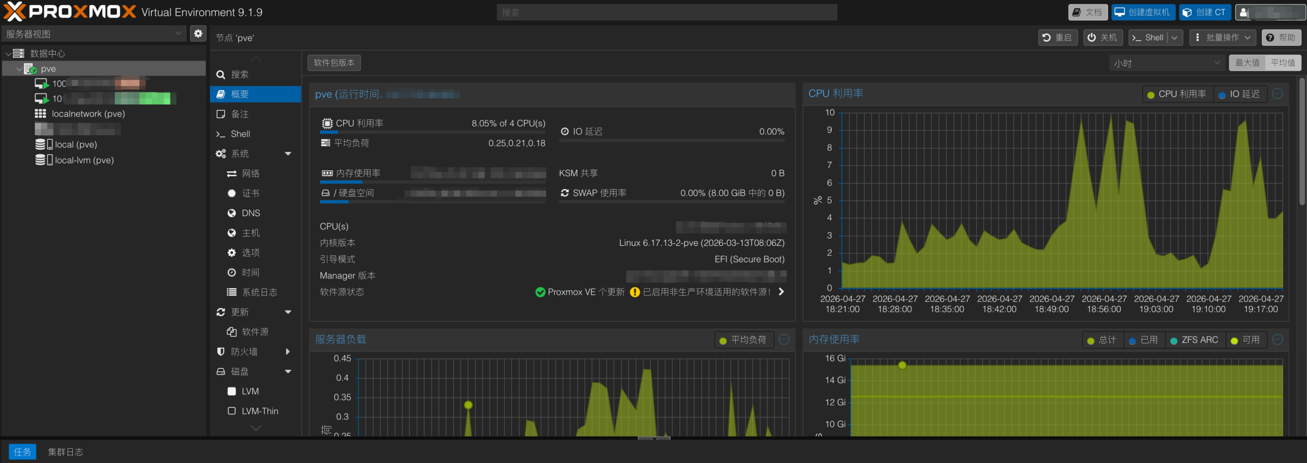Click the 重启 button
The image size is (1307, 463).
(1058, 38)
